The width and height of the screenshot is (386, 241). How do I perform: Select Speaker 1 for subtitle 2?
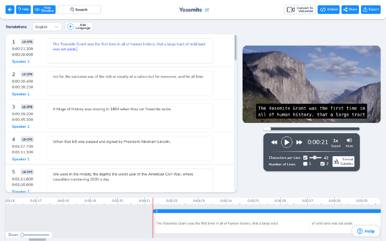pos(21,94)
